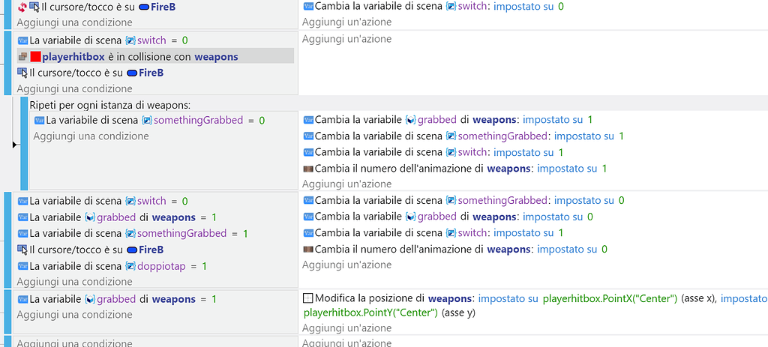This screenshot has width=768, height=347.
Task: Click the Var icon of the action setting grabbed di weapons to 0
Action: coord(308,217)
